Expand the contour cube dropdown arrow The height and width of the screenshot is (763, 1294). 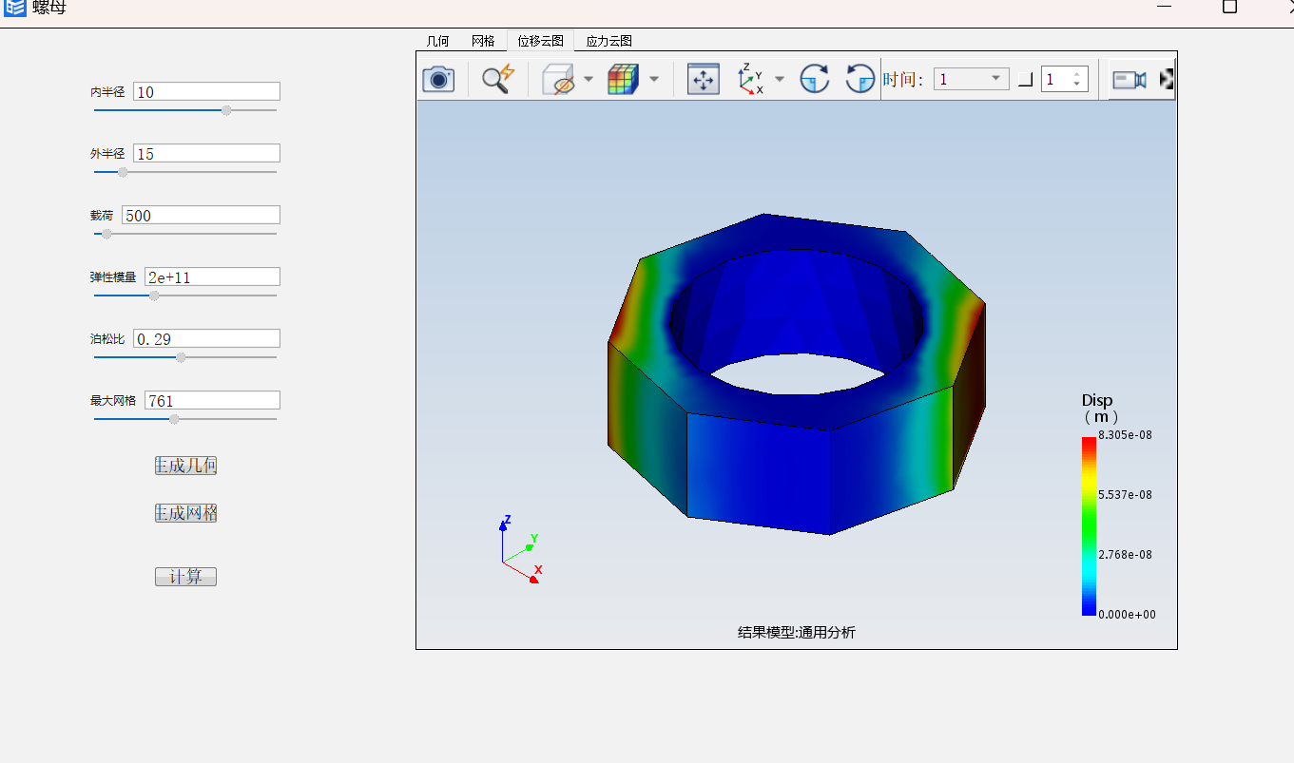[x=653, y=79]
